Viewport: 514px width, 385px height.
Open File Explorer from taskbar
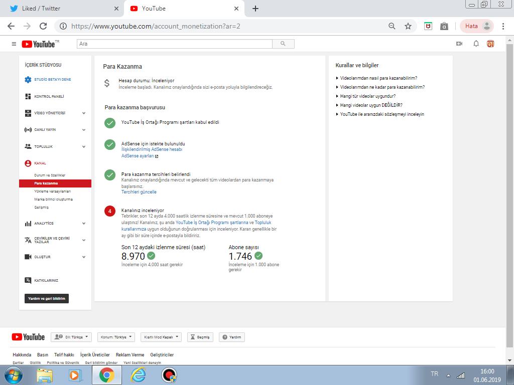pos(45,375)
